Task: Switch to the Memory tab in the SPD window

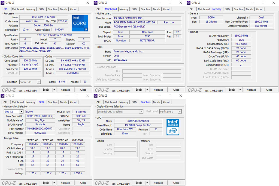Action: pos(31,102)
